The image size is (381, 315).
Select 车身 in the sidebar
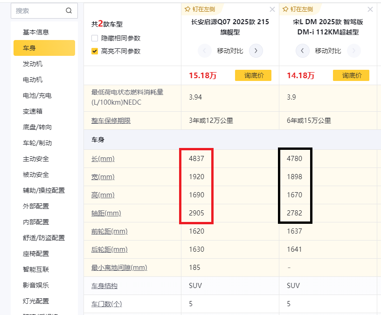tap(44, 48)
